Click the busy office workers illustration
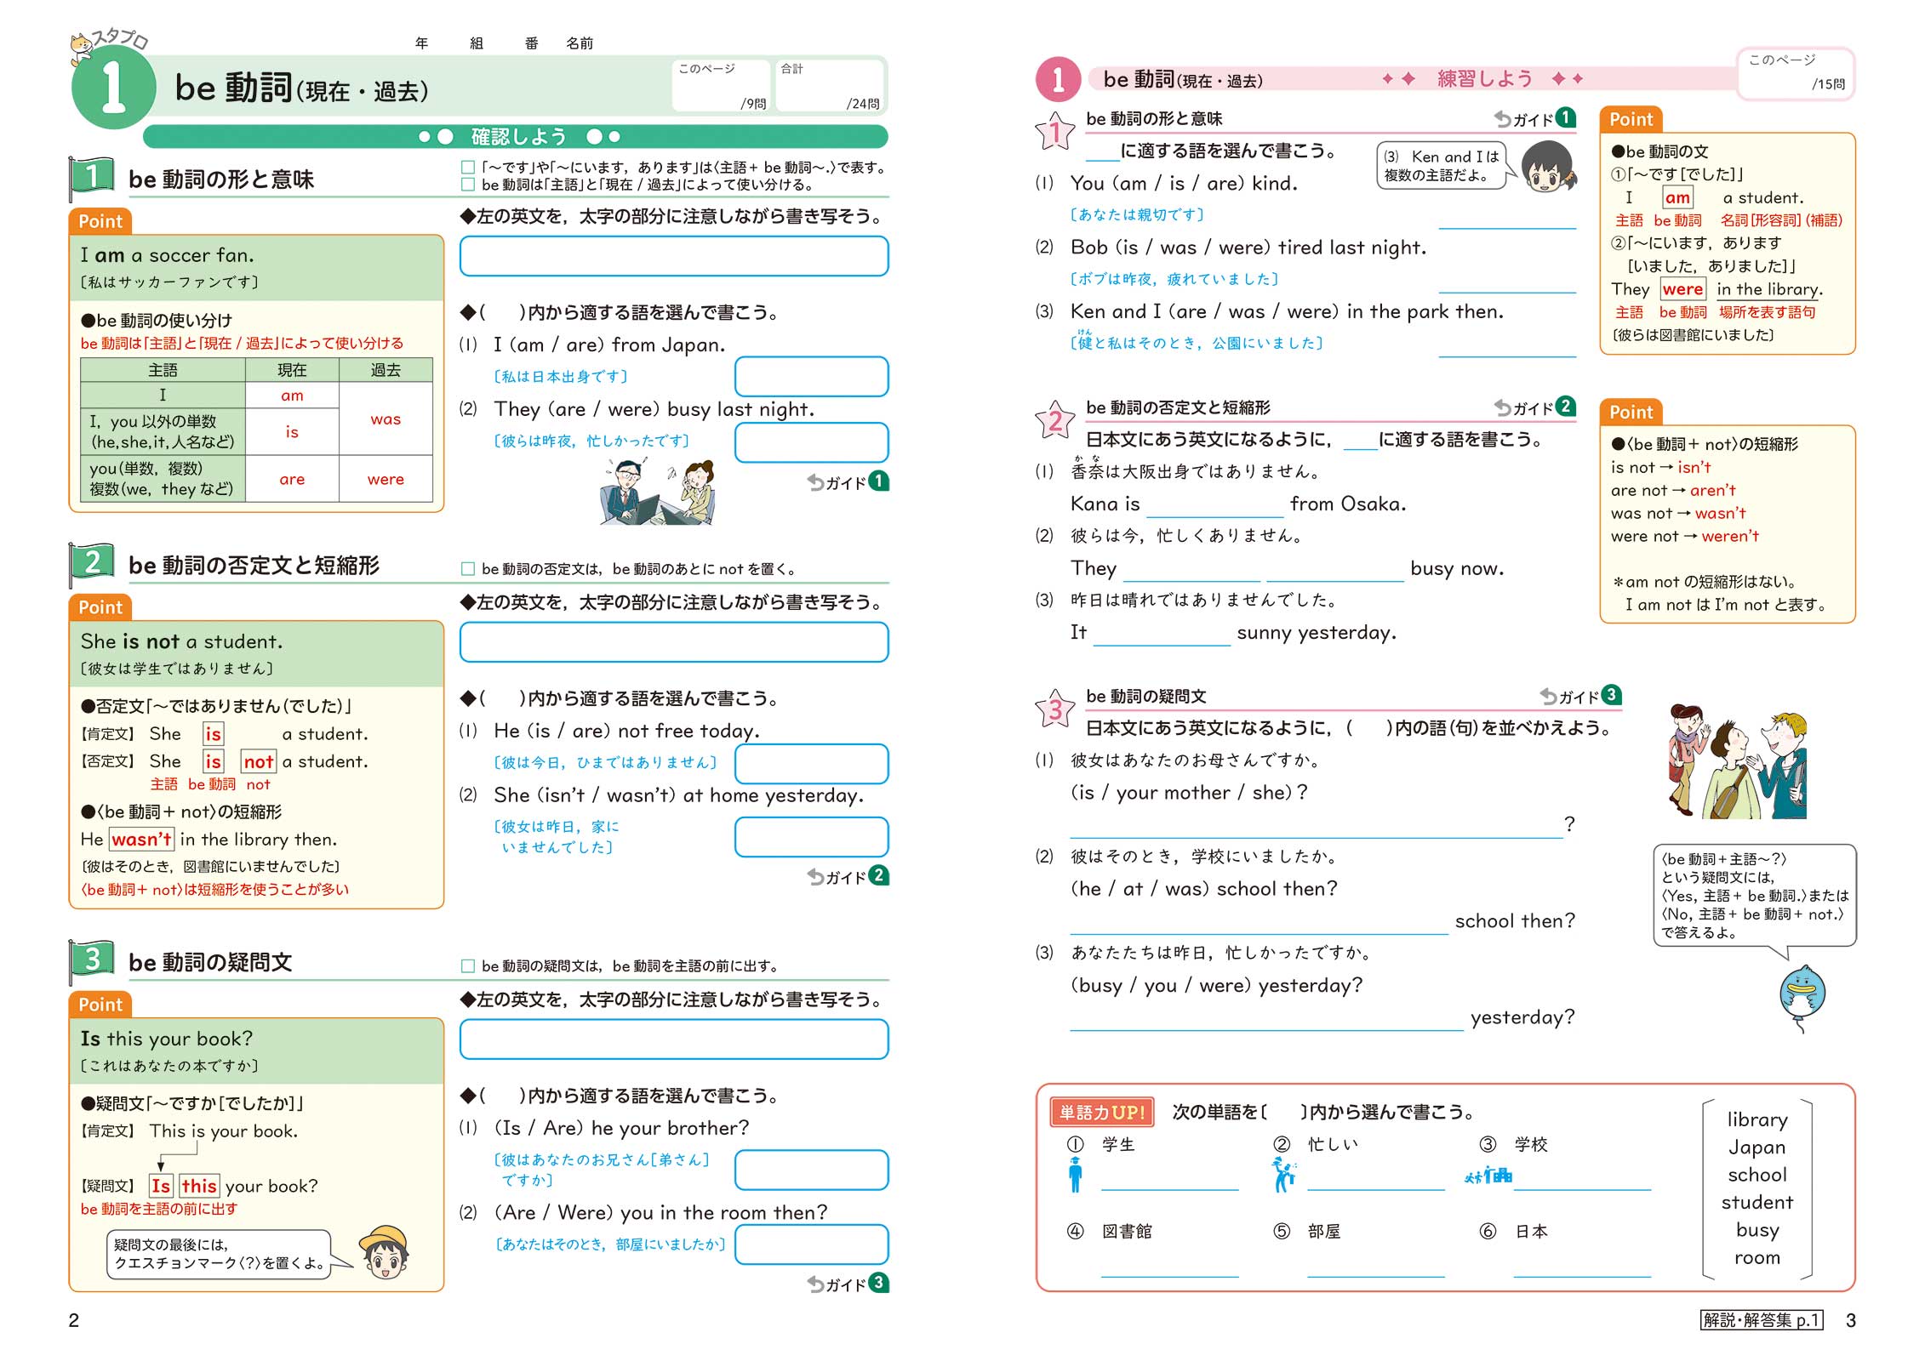 point(658,492)
